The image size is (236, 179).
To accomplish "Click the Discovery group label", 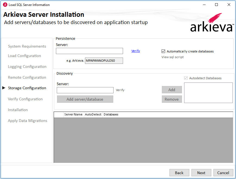I will coord(65,74).
